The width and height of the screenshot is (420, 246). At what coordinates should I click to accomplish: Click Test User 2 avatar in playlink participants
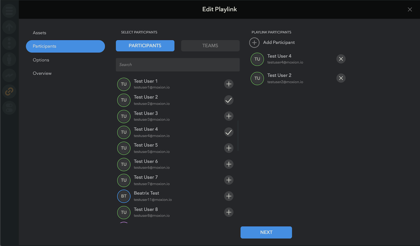pyautogui.click(x=257, y=78)
